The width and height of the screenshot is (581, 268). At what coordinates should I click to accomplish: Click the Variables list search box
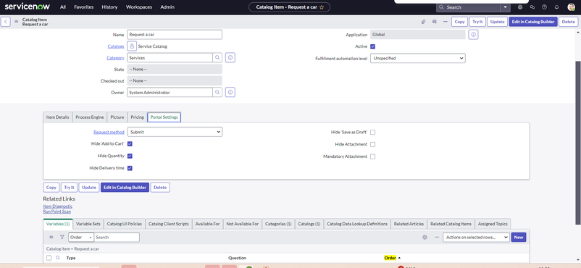(117, 238)
